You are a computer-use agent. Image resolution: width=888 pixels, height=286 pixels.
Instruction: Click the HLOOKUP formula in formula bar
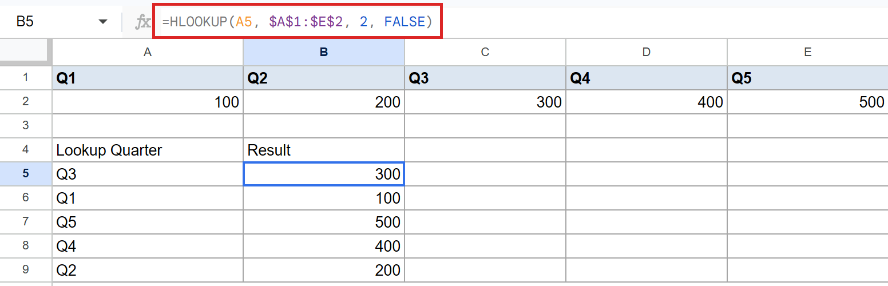point(297,22)
